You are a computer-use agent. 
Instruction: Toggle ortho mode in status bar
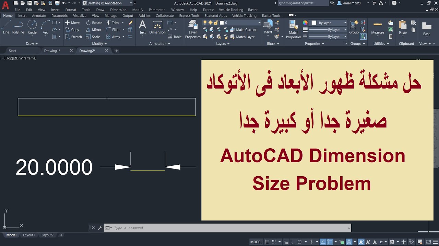(293, 242)
